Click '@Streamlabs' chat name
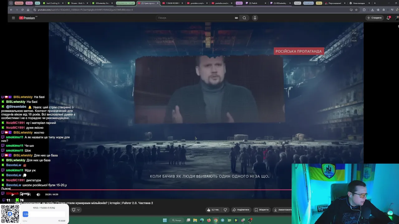The height and width of the screenshot is (224, 399). [16, 107]
